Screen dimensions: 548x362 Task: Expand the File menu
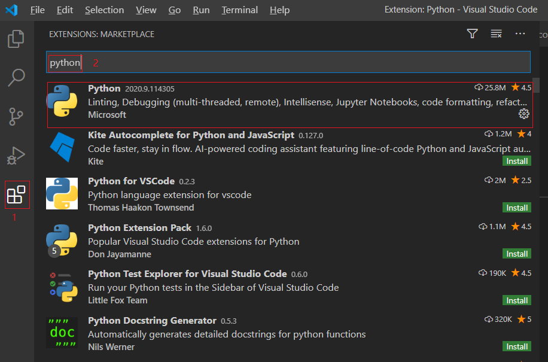click(37, 10)
